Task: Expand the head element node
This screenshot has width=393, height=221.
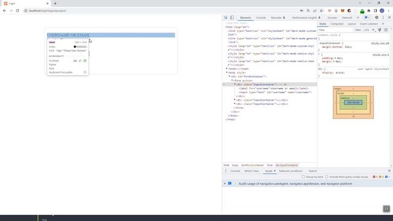Action: [227, 69]
